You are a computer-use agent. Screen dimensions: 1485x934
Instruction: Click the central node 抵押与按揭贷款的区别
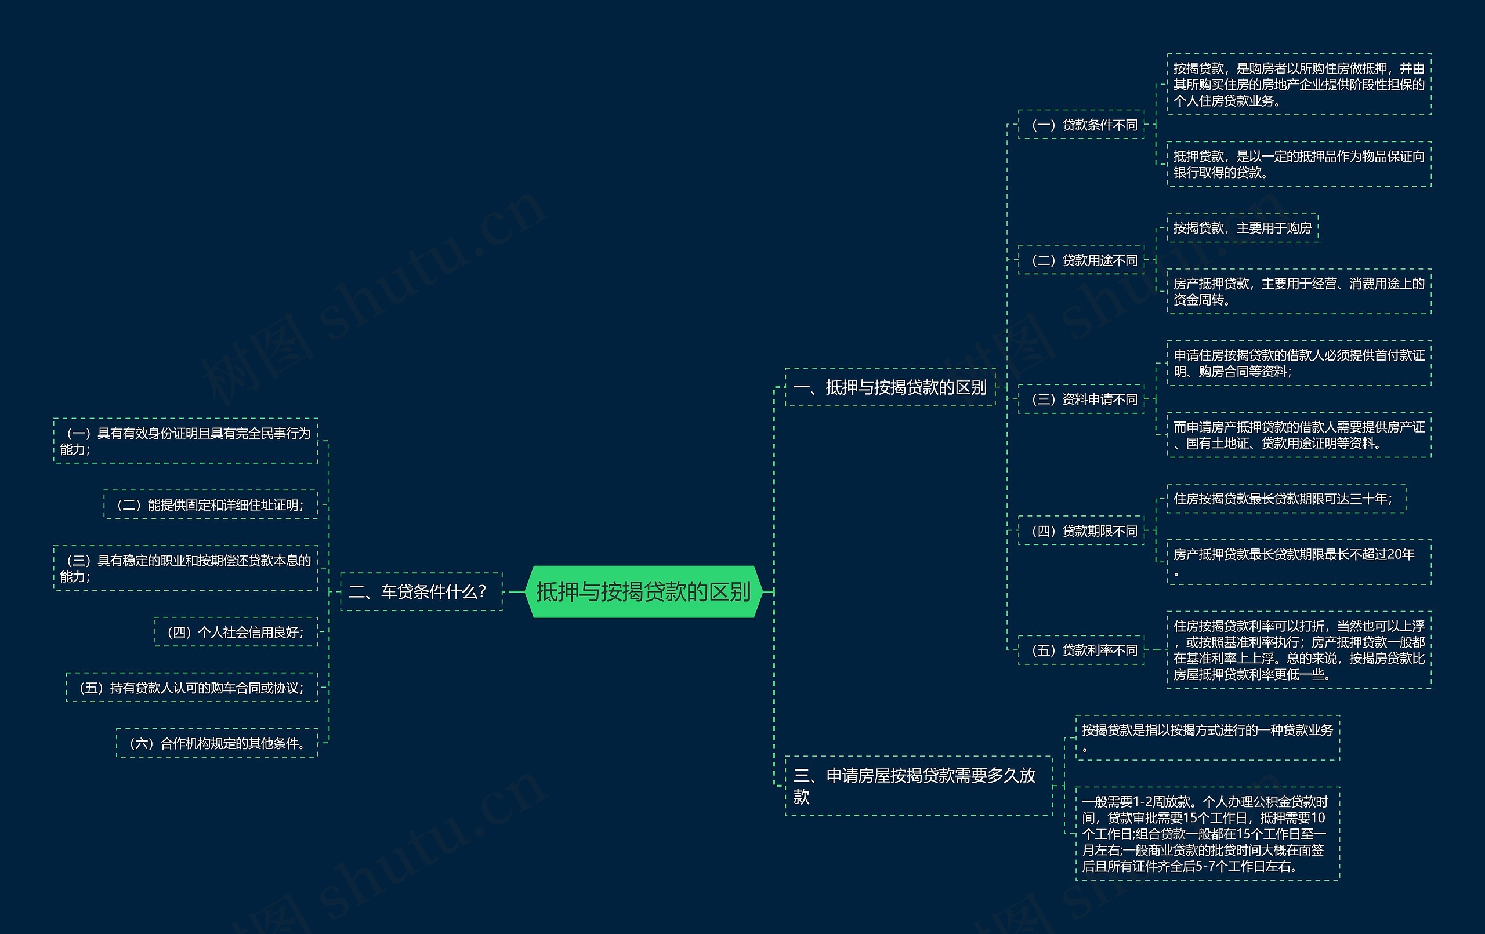coord(643,591)
